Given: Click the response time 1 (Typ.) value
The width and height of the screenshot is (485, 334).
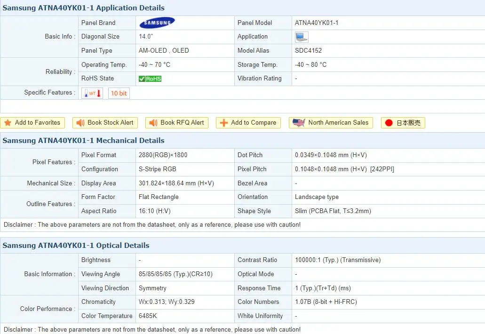Looking at the screenshot, I should (323, 288).
